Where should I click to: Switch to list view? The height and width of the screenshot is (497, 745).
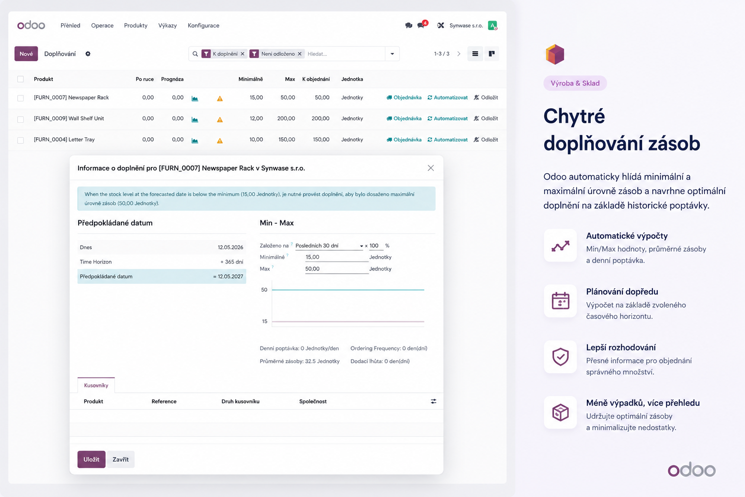tap(475, 54)
